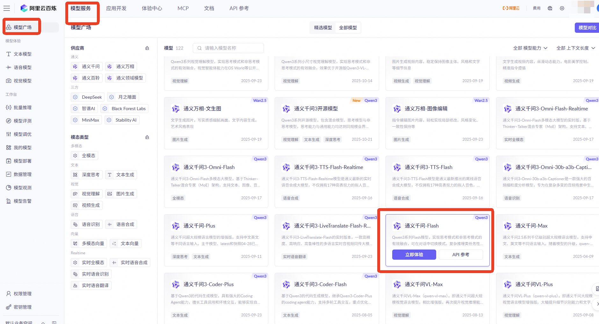This screenshot has width=599, height=324.
Task: Expand the 全部 上下文长度 dropdown
Action: (576, 48)
